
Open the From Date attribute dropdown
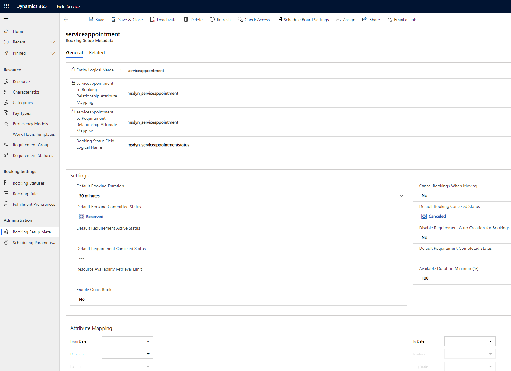[128, 341]
